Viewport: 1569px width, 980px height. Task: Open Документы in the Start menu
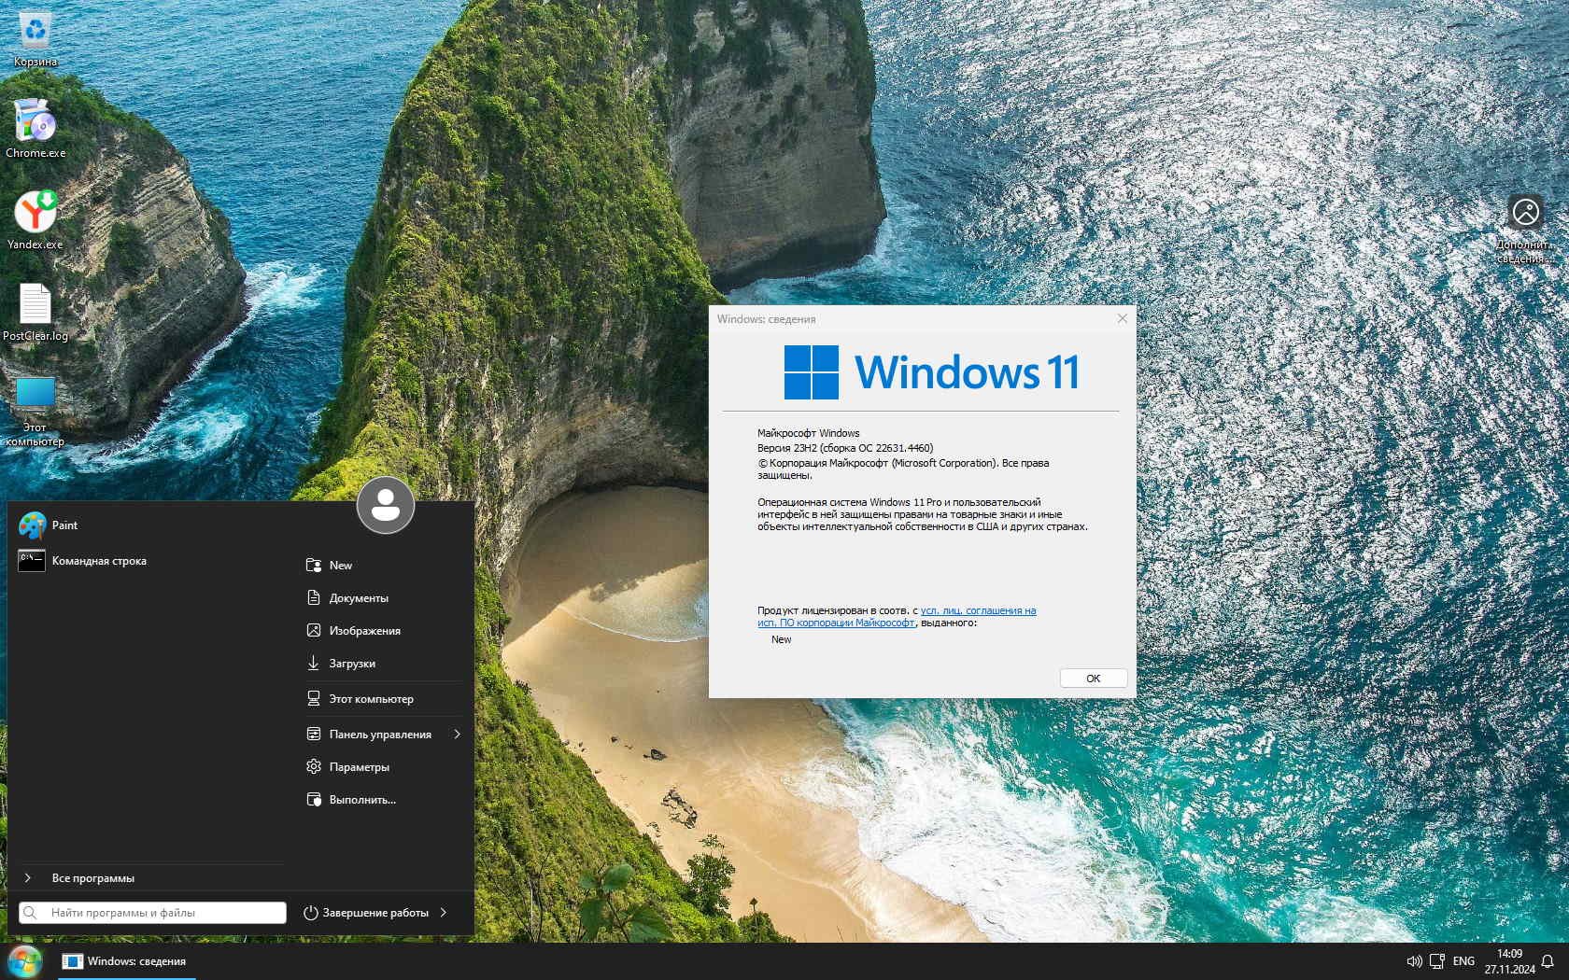click(384, 597)
